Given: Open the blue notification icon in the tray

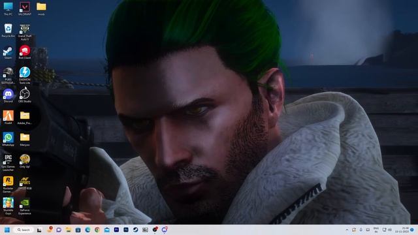Looking at the screenshot, I should point(412,230).
